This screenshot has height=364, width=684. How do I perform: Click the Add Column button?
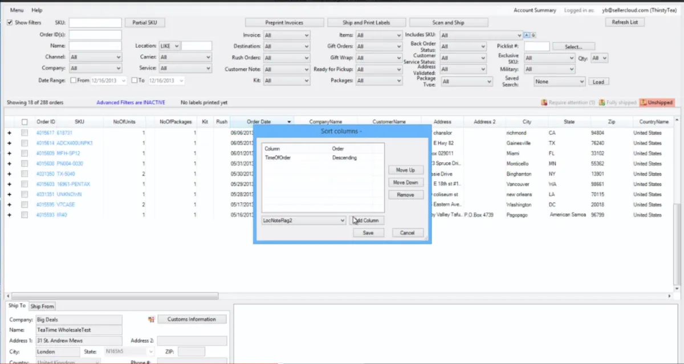367,220
